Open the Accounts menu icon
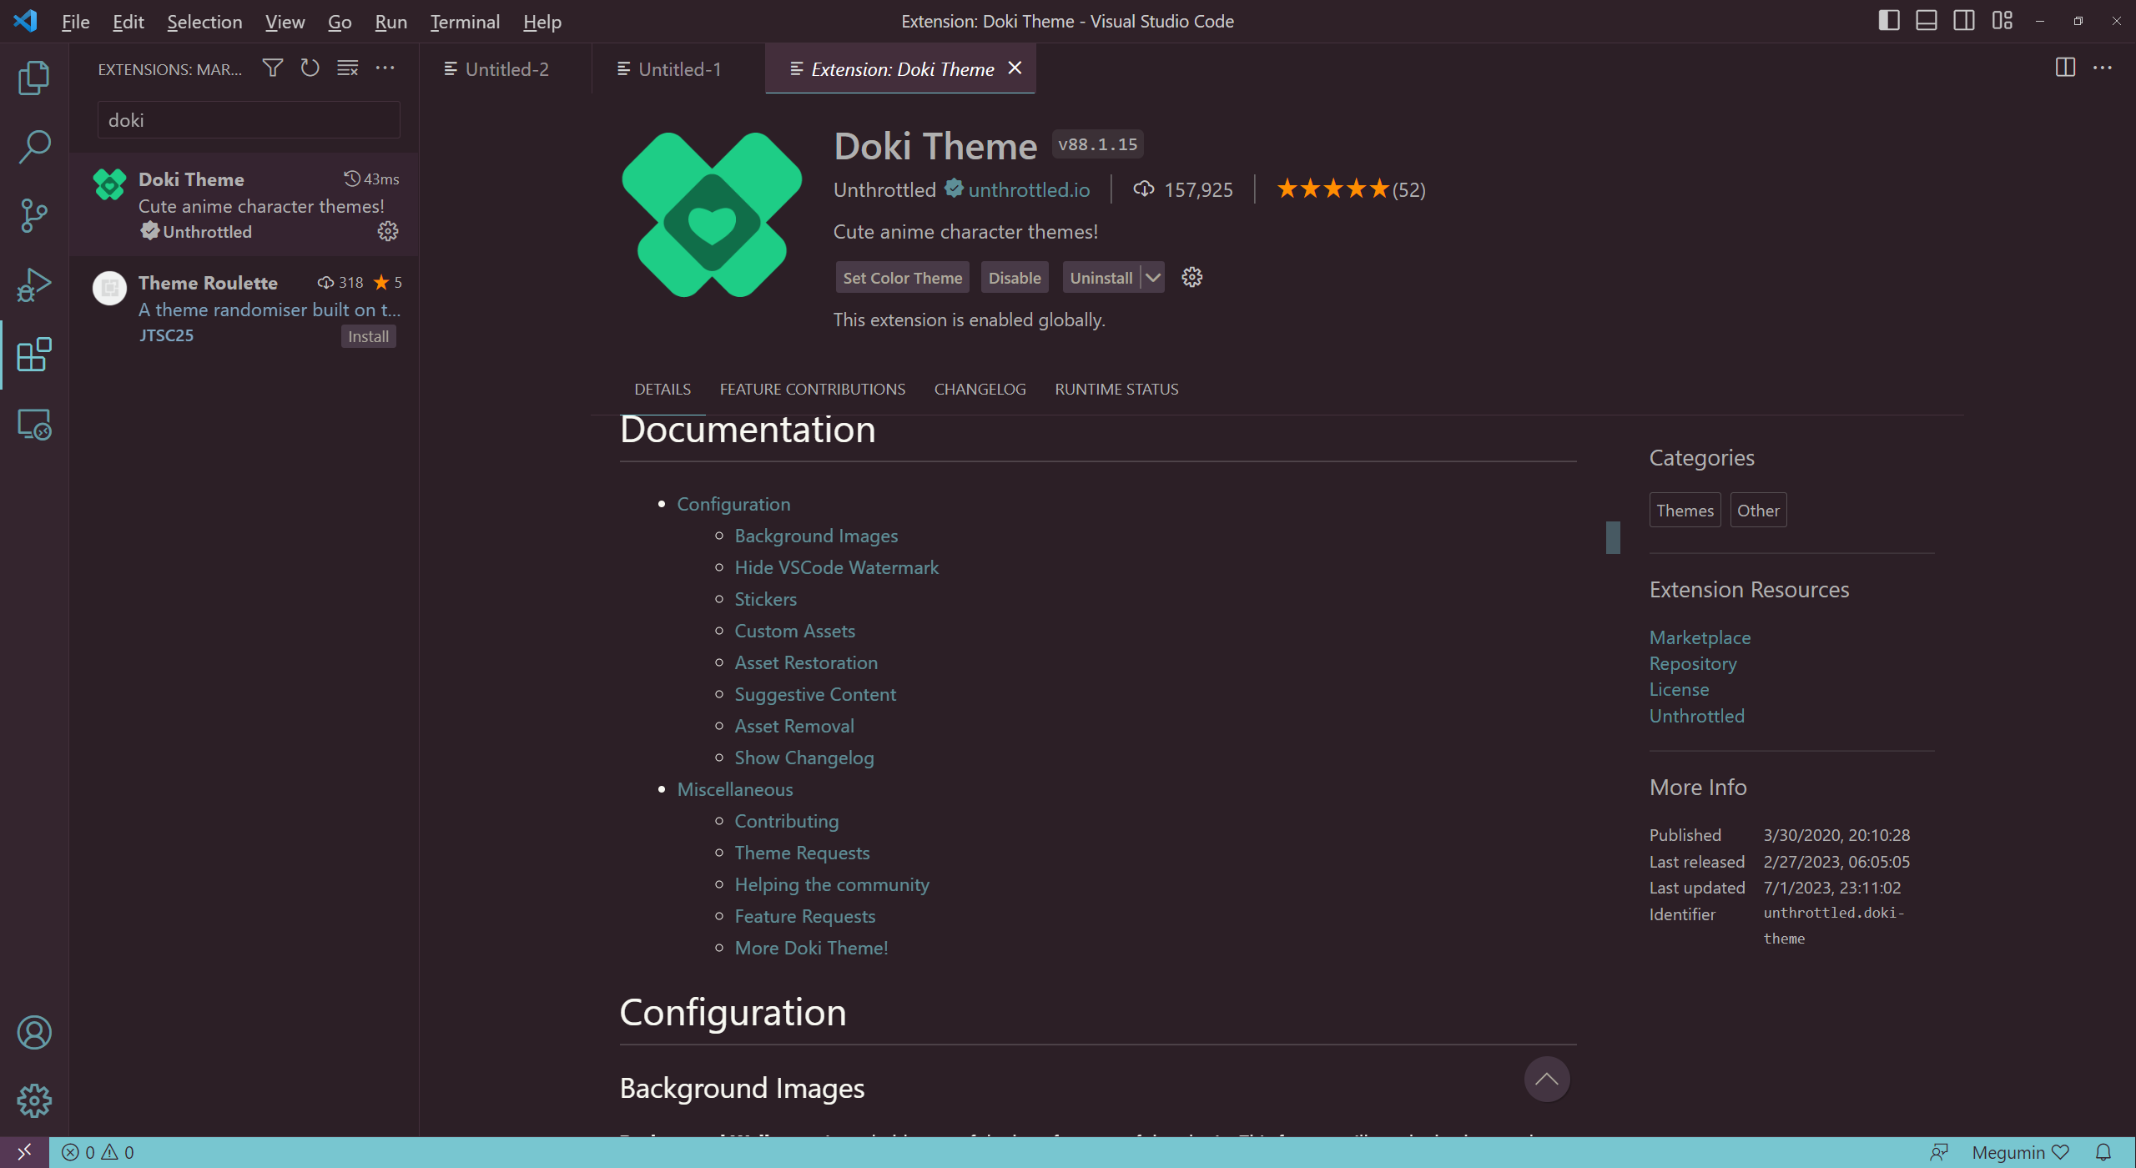This screenshot has height=1168, width=2136. [33, 1033]
